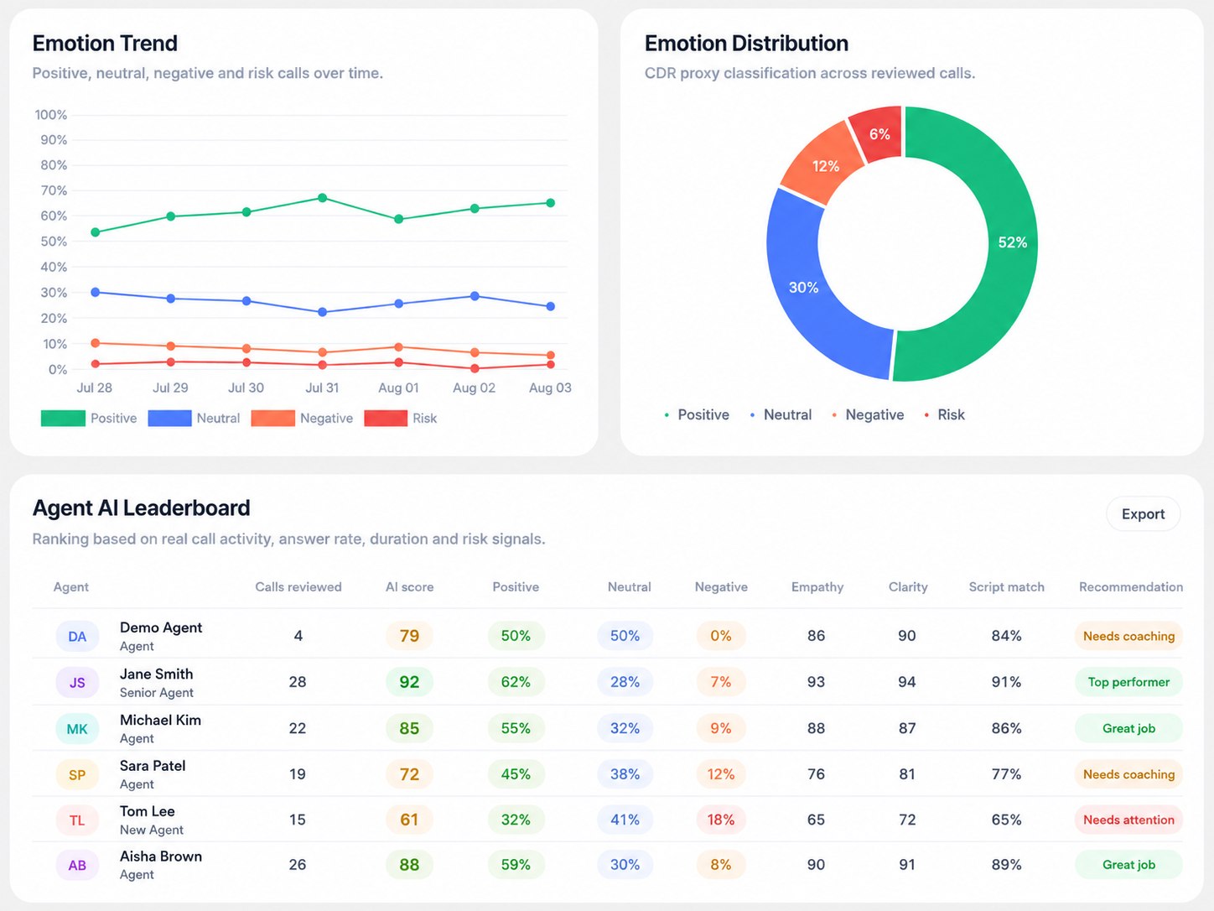This screenshot has height=911, width=1214.
Task: Click the JS avatar for Jane Smith
Action: (77, 683)
